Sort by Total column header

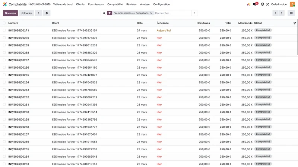228,23
